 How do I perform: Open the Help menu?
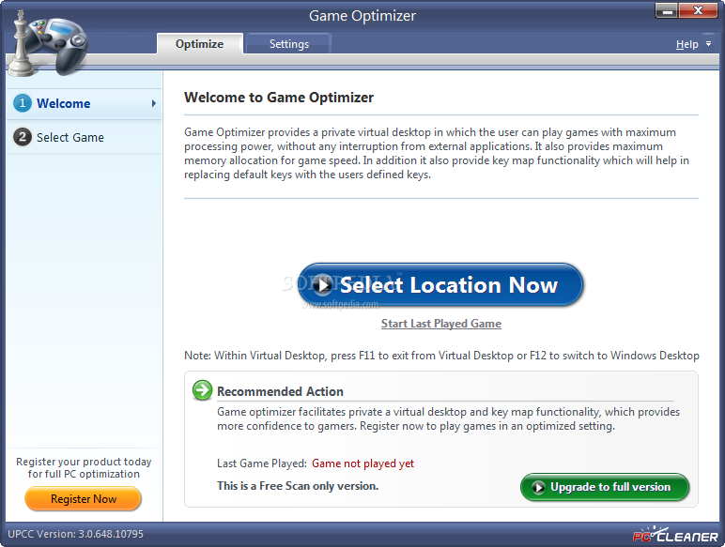pyautogui.click(x=686, y=44)
